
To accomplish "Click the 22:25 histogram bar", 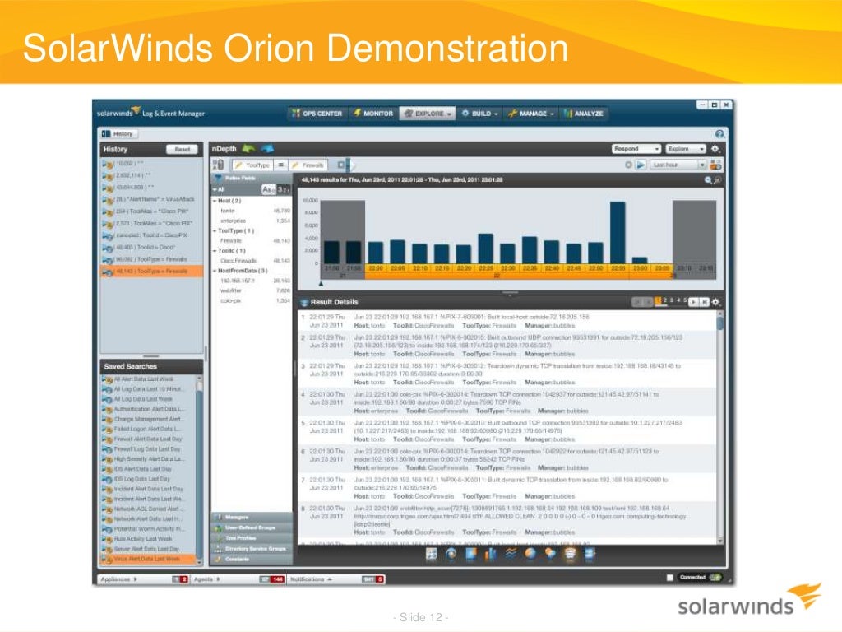I will [485, 249].
